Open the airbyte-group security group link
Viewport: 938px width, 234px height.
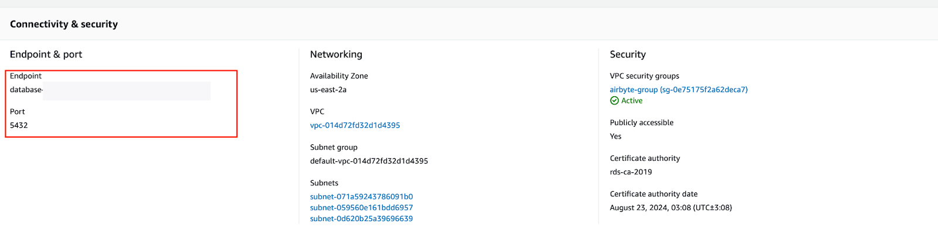(679, 90)
